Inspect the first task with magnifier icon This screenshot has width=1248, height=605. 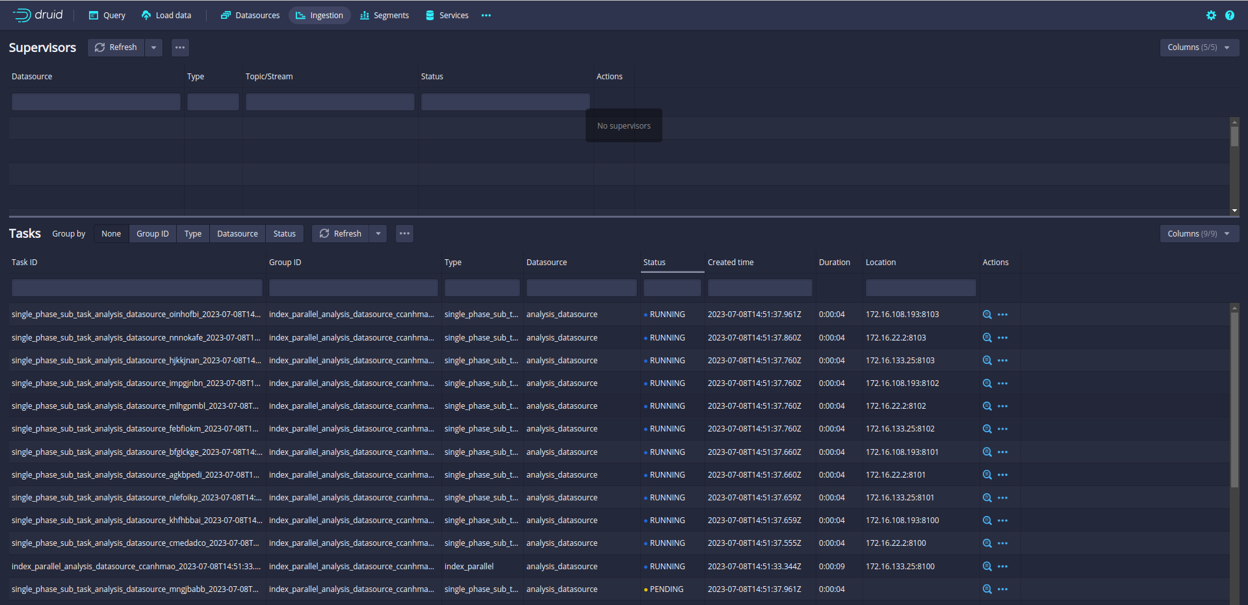987,315
